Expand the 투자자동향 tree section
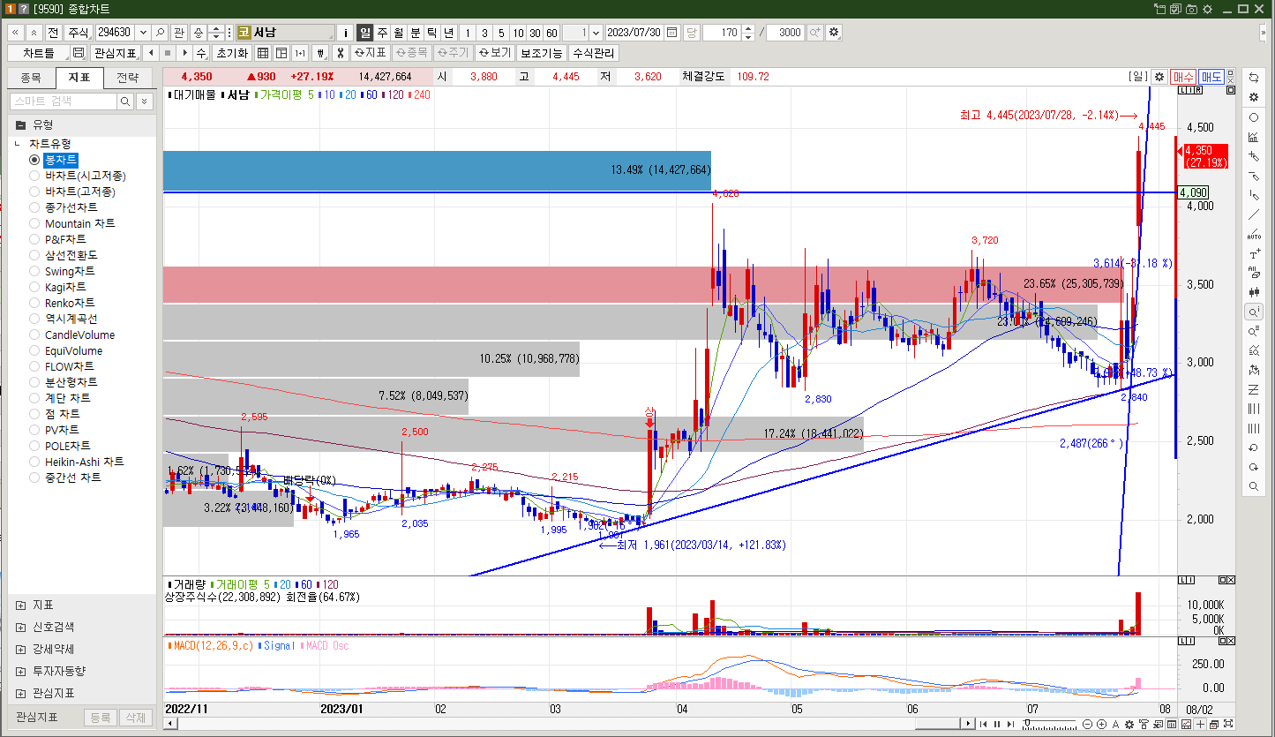 (21, 671)
